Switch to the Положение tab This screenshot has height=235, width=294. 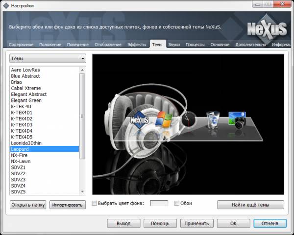tap(50, 45)
